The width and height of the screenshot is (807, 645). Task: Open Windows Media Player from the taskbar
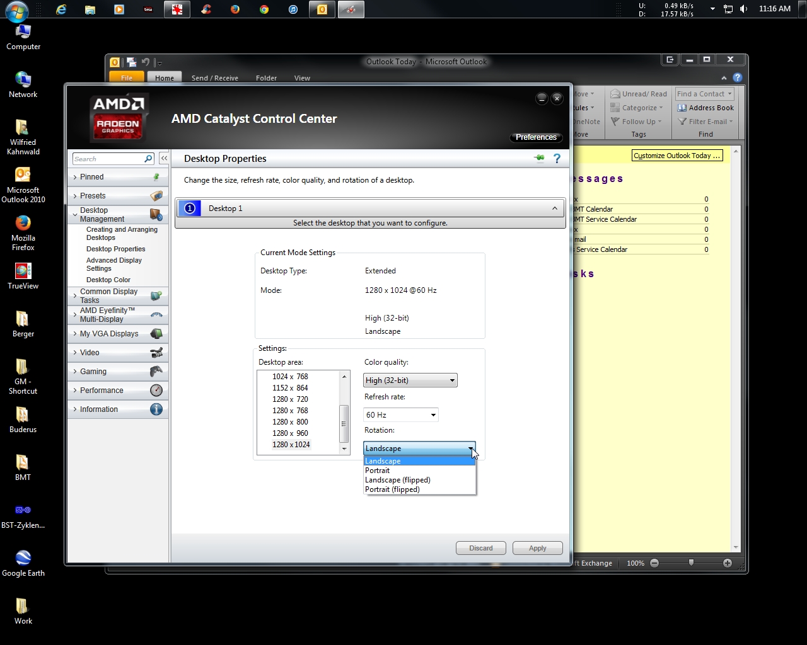119,9
